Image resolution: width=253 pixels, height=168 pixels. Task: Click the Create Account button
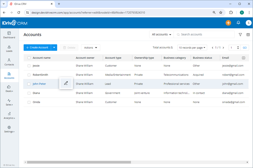click(38, 47)
